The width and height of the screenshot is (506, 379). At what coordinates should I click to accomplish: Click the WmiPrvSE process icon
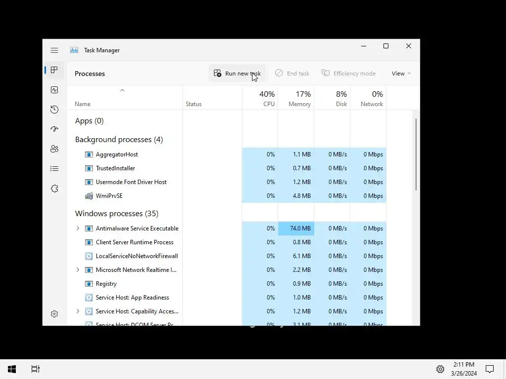point(89,196)
